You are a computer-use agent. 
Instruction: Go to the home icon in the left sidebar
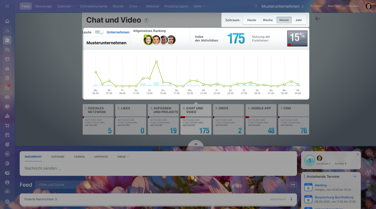[7, 21]
